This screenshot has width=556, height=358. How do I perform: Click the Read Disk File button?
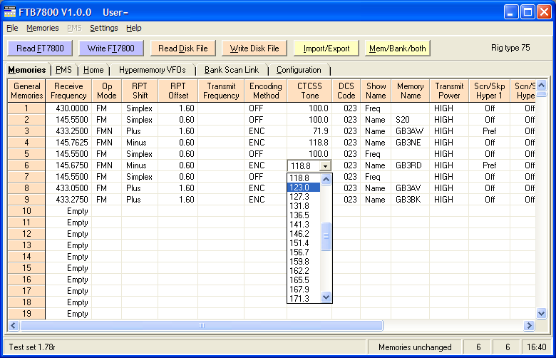183,48
